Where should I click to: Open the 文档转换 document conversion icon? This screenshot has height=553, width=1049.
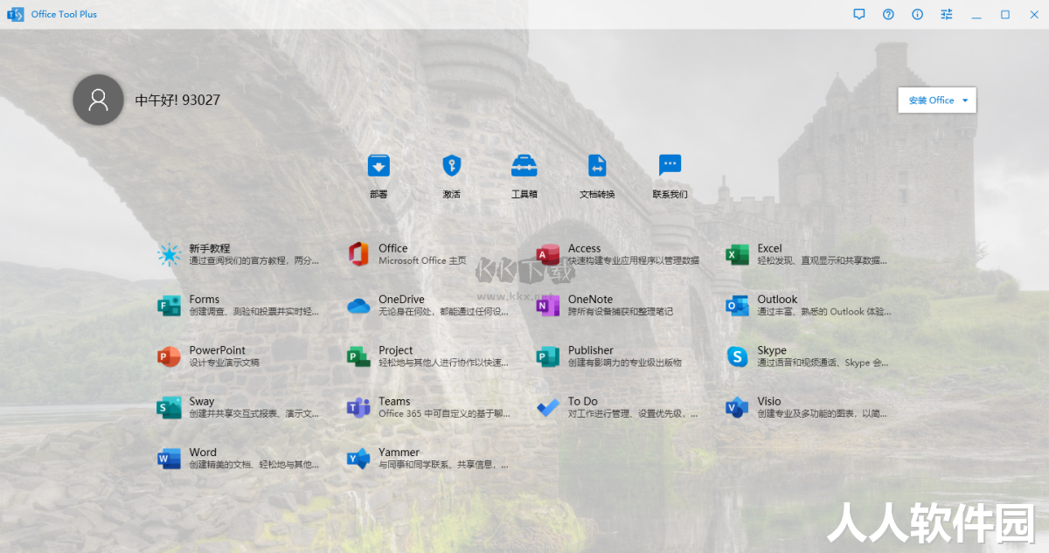(597, 165)
